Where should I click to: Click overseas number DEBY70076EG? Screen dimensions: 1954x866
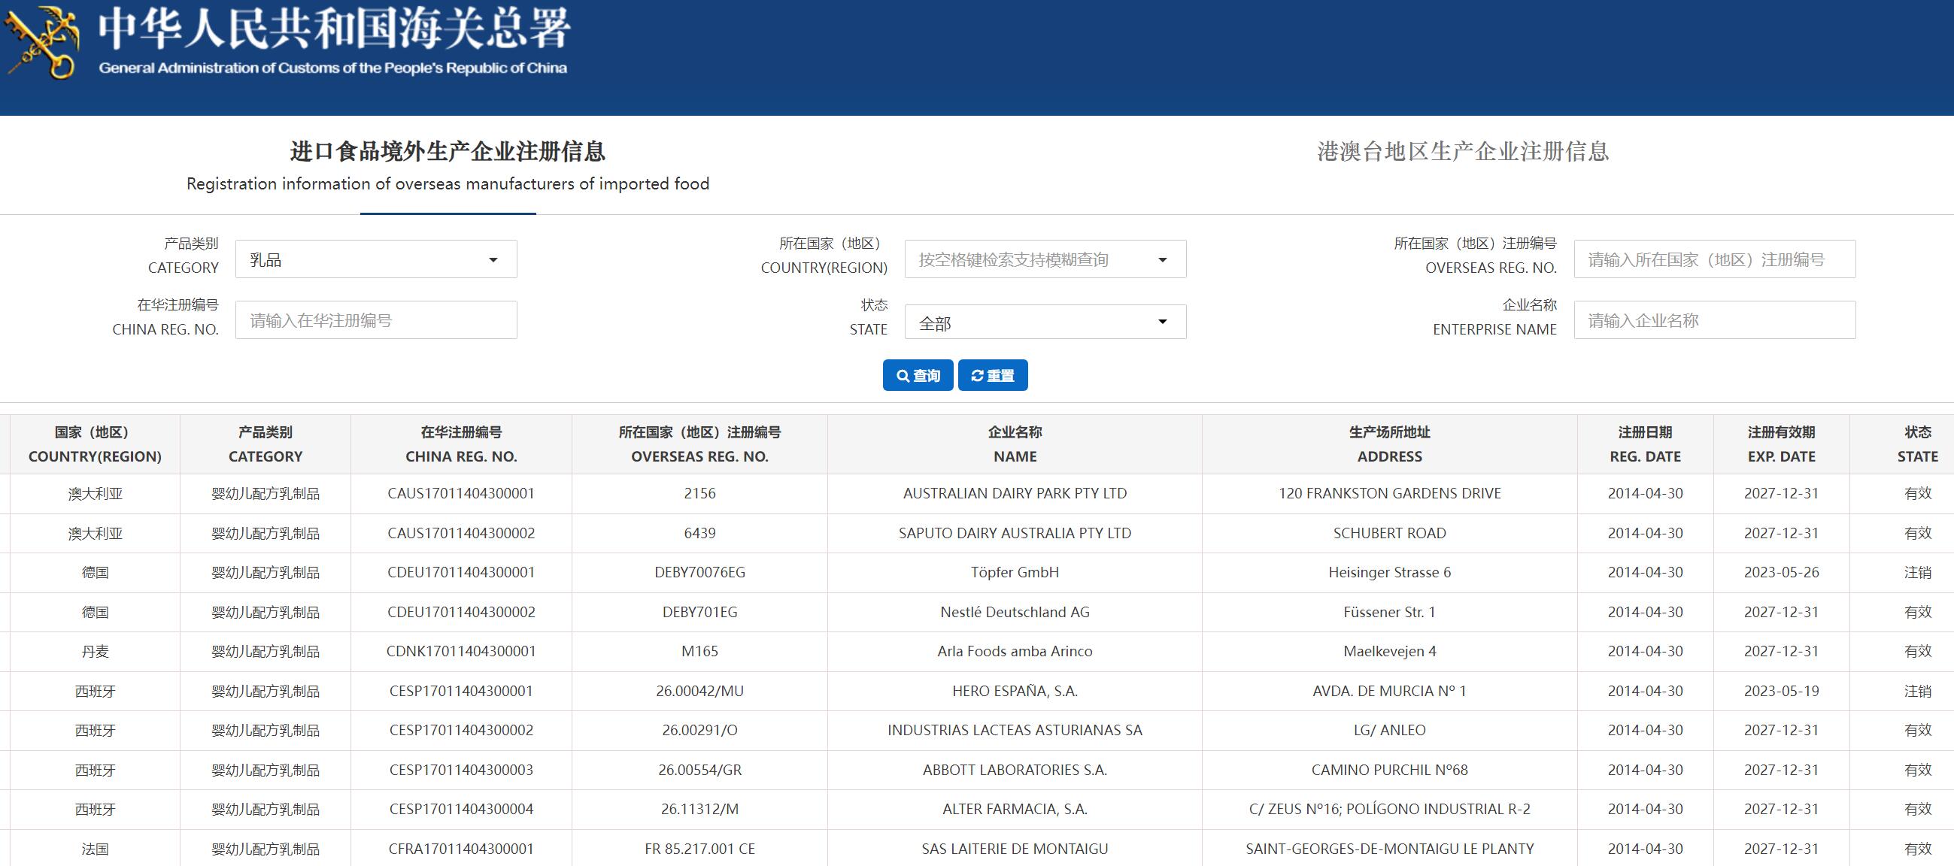(x=699, y=573)
